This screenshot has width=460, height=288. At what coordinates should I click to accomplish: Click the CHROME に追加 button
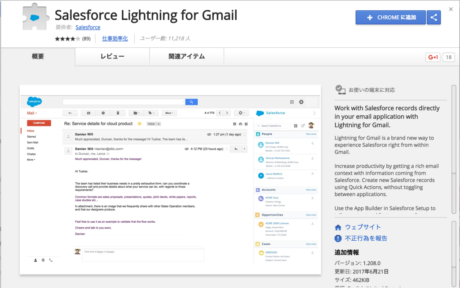click(390, 18)
